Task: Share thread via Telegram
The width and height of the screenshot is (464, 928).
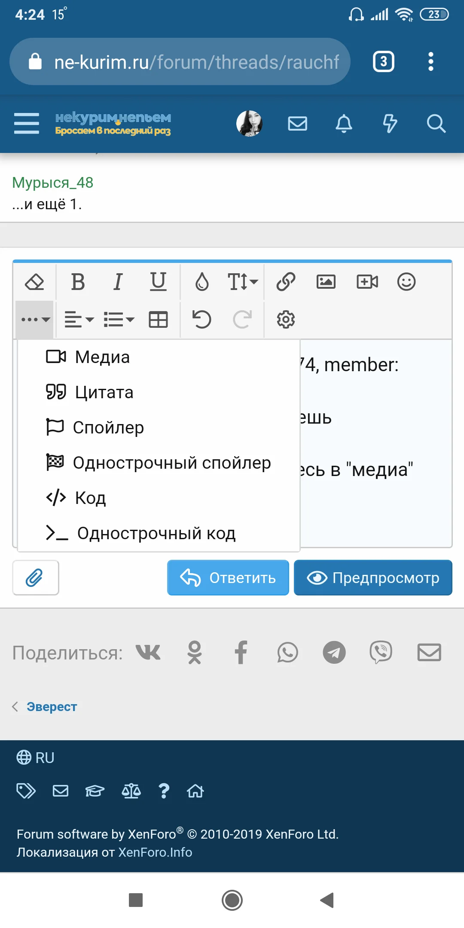Action: (x=334, y=653)
